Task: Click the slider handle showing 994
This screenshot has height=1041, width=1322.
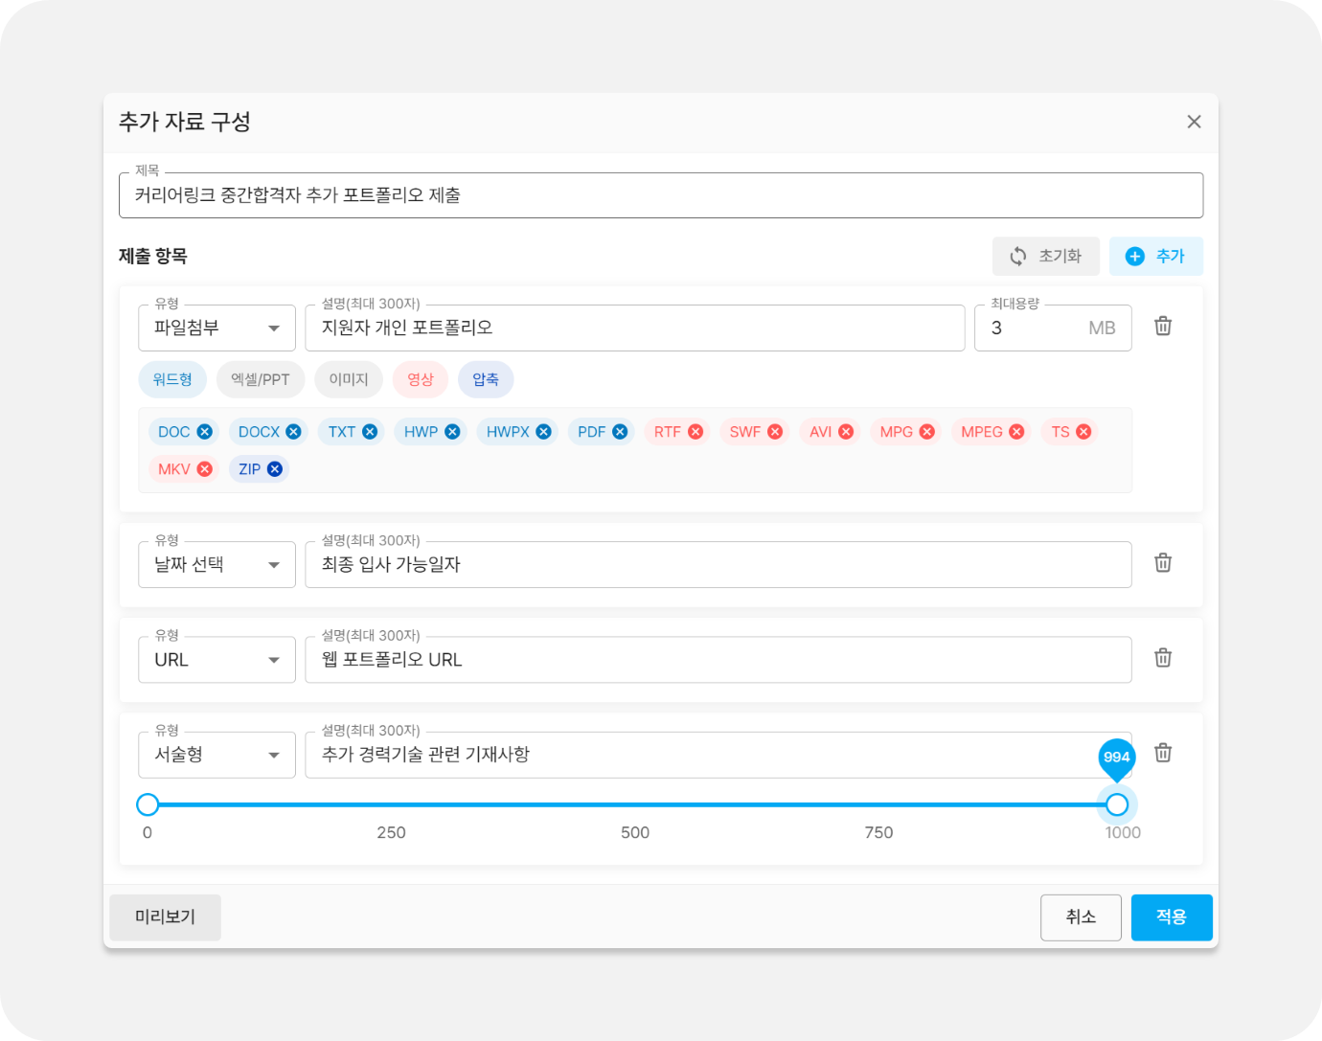Action: click(1117, 804)
